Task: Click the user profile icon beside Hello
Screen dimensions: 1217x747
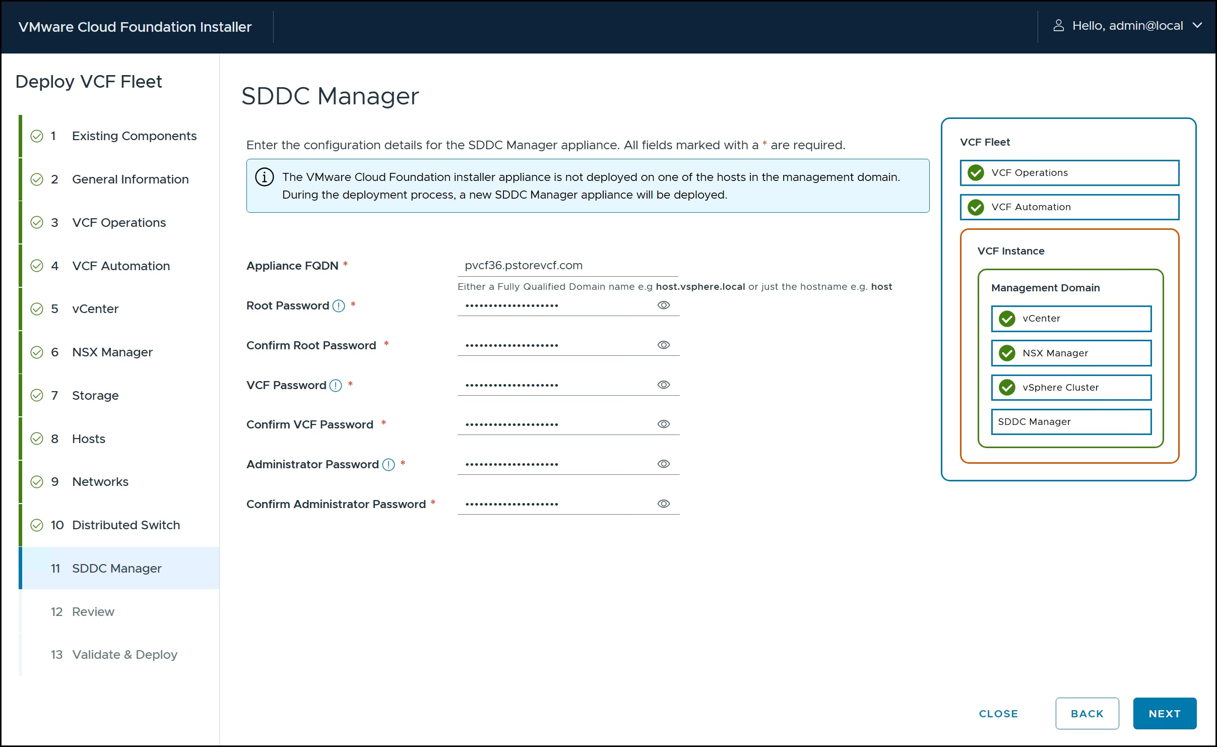Action: click(1059, 26)
